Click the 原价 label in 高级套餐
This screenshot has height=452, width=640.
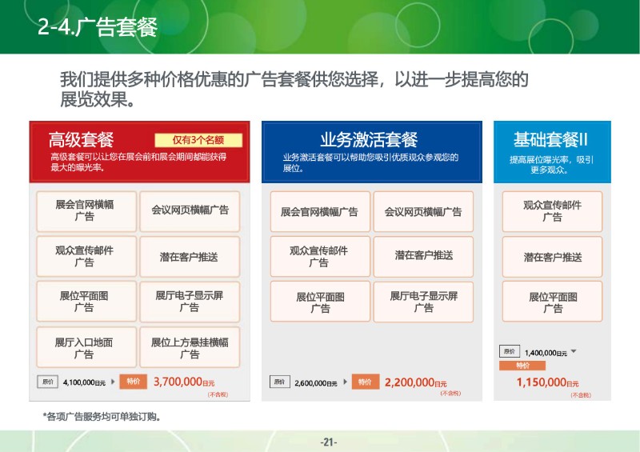pyautogui.click(x=48, y=382)
